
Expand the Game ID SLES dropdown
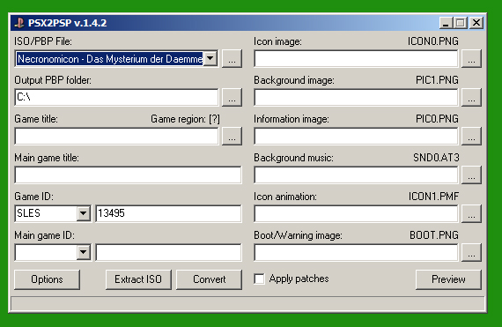click(84, 213)
